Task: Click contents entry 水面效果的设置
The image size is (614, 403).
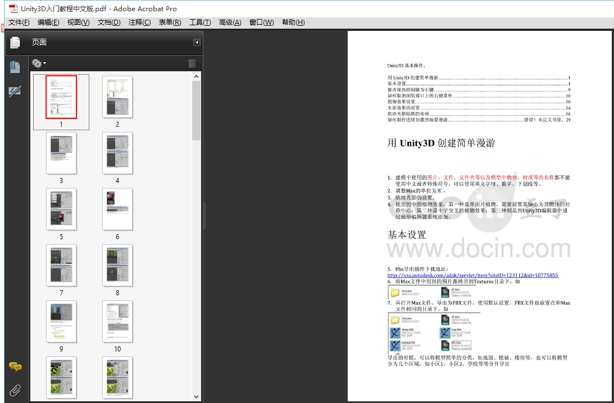Action: [479, 108]
